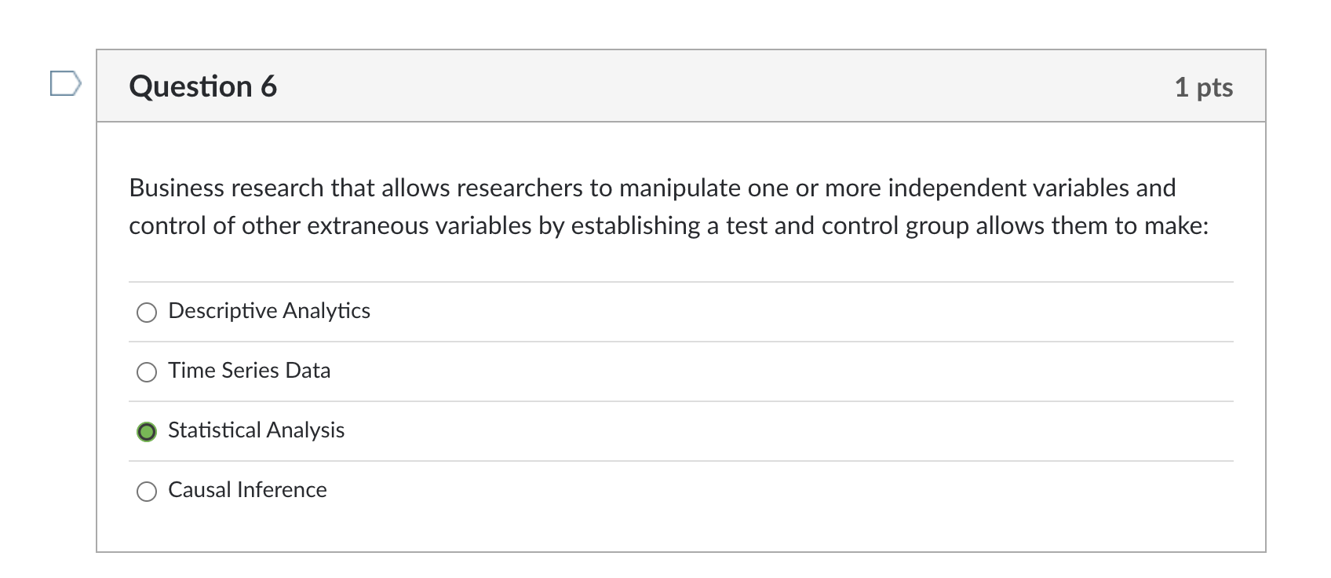The height and width of the screenshot is (578, 1331).
Task: Click the 1 pts label
Action: tap(1203, 88)
